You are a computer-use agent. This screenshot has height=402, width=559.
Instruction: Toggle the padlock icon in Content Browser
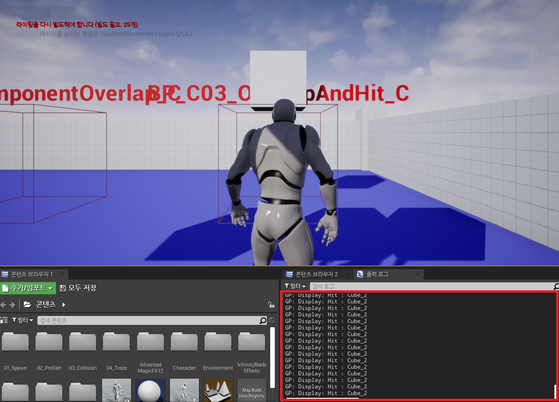pos(271,305)
